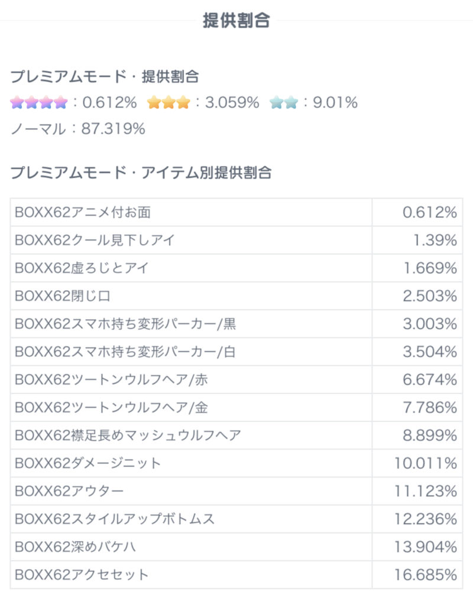The image size is (473, 605).
Task: Click the ノーマル：87.319% rate text
Action: click(77, 129)
